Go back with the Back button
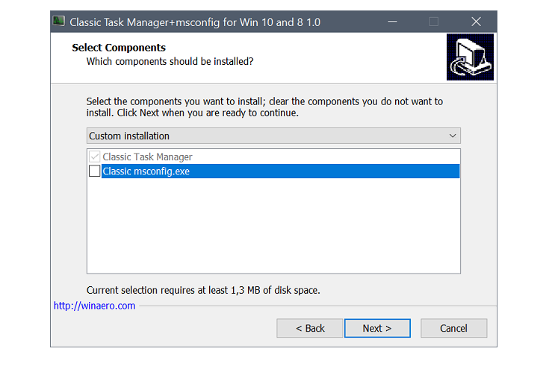 [x=310, y=328]
